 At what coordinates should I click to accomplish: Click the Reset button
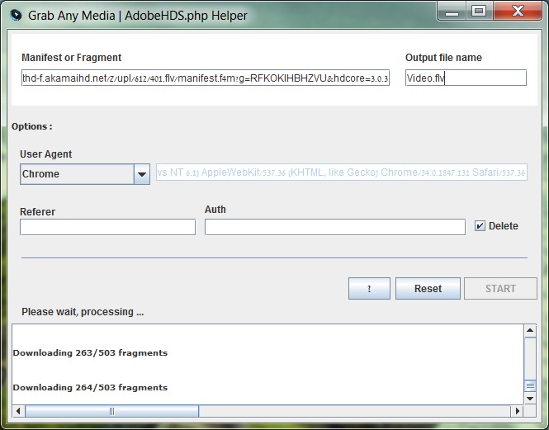pos(428,289)
